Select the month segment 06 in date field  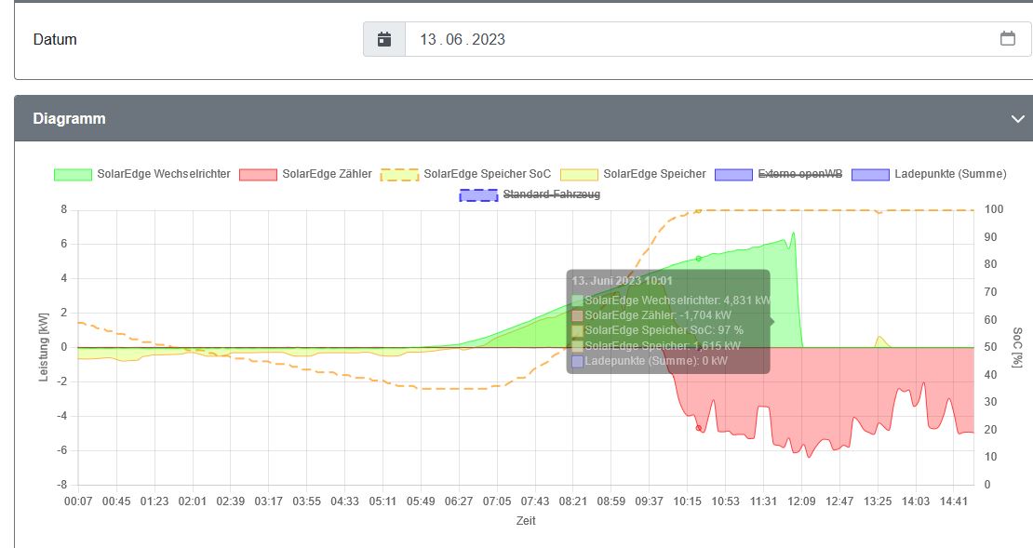pos(454,40)
